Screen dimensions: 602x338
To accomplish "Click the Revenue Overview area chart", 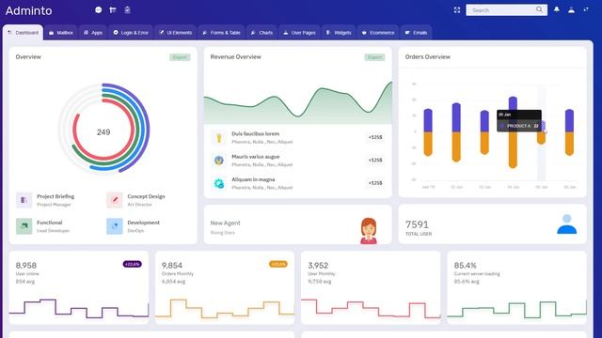I will point(298,102).
